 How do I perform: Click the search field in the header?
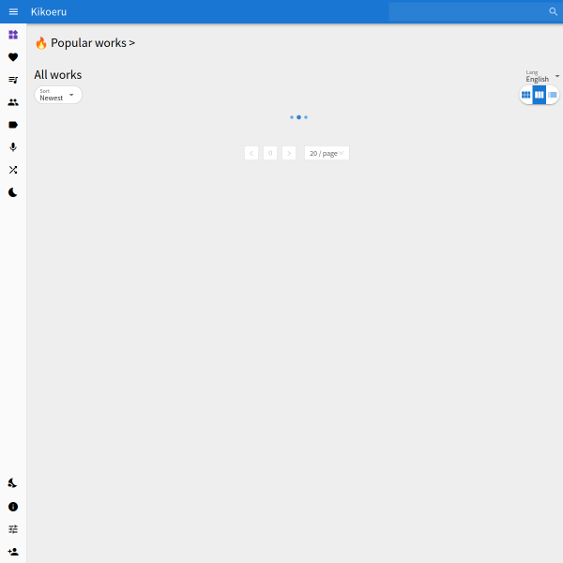coord(468,12)
